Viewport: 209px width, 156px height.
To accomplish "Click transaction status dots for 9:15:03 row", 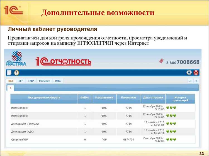I will [x=171, y=107].
